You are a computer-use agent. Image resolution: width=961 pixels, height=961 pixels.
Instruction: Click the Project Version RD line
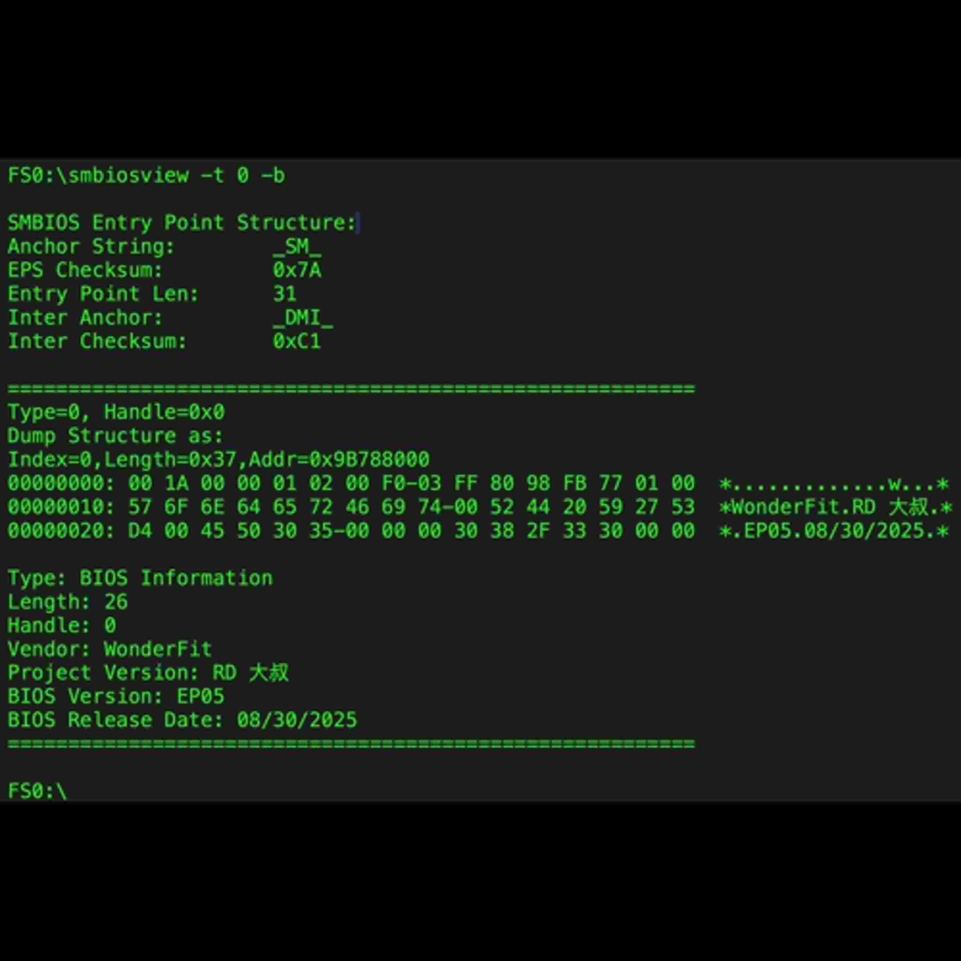click(x=148, y=673)
